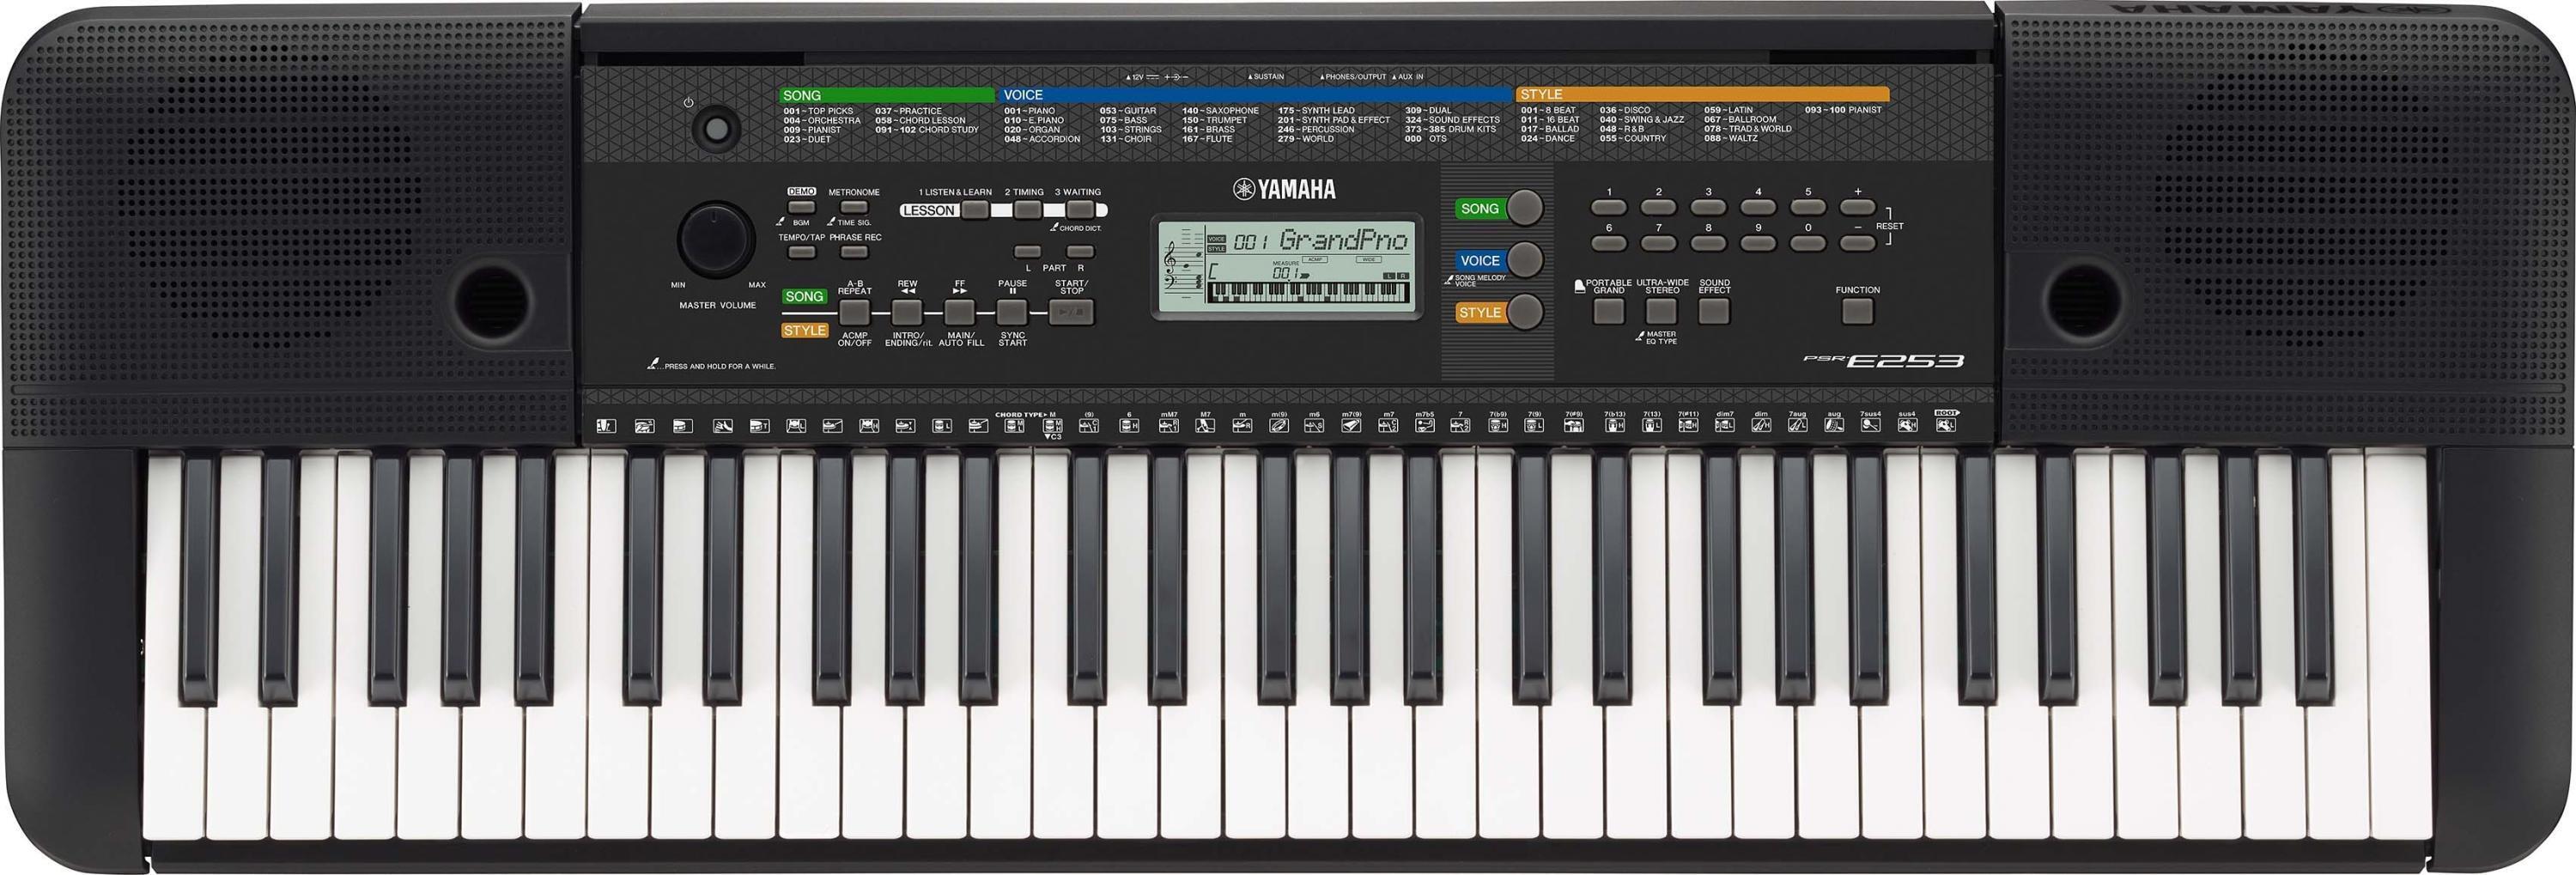This screenshot has height=875, width=2576.
Task: Tap the drum icon under the m7b5 label
Action: pos(1425,426)
